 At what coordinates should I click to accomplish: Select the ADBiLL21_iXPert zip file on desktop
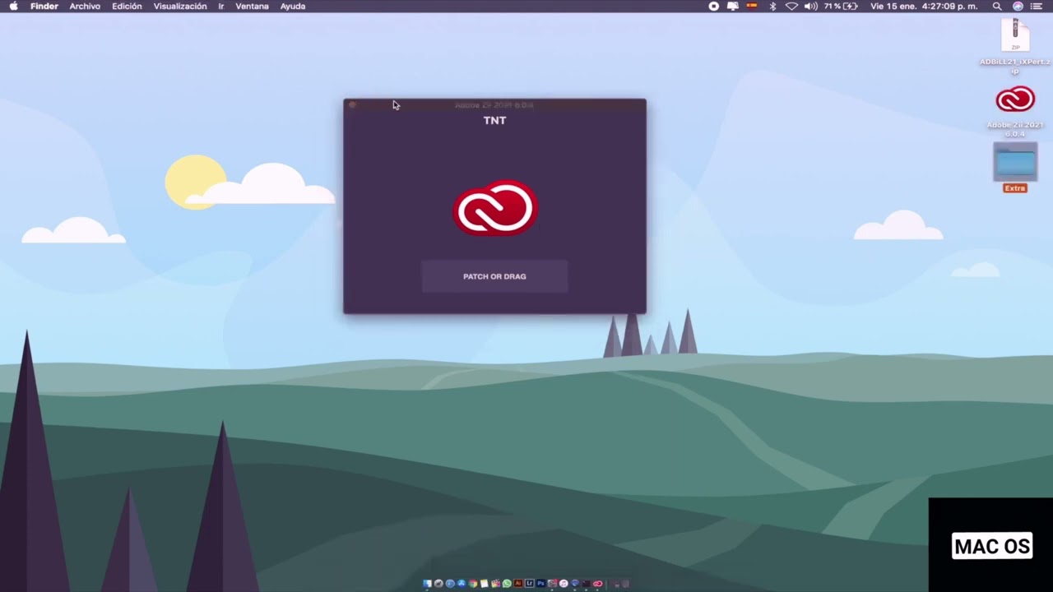click(x=1015, y=45)
